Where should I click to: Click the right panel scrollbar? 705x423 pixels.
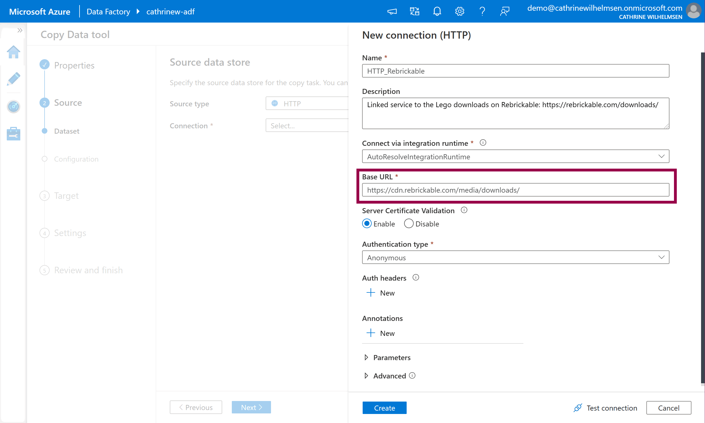(x=702, y=217)
